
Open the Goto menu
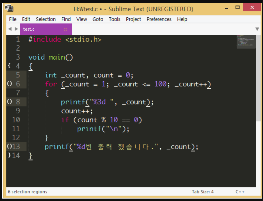pyautogui.click(x=98, y=19)
